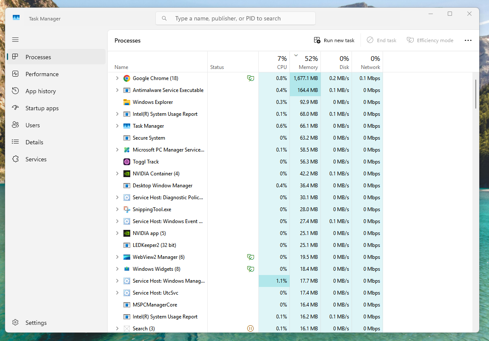Expand Windows Widgets (8) group

pyautogui.click(x=117, y=269)
